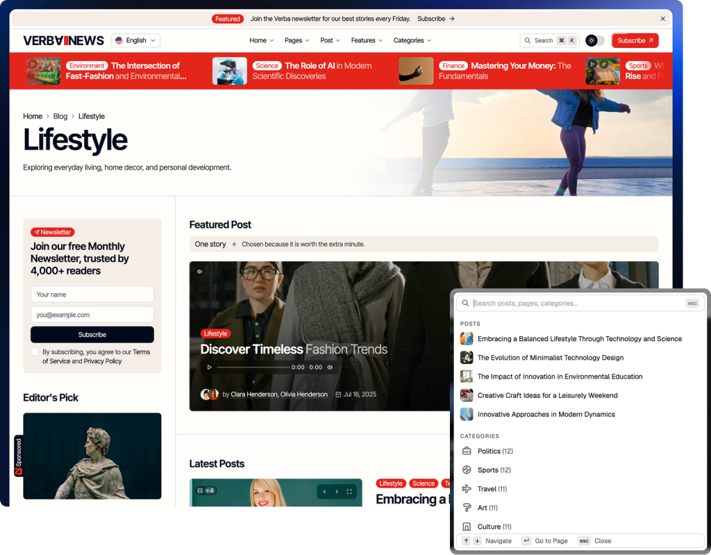Expand the Home navigation menu
The image size is (711, 555).
261,40
